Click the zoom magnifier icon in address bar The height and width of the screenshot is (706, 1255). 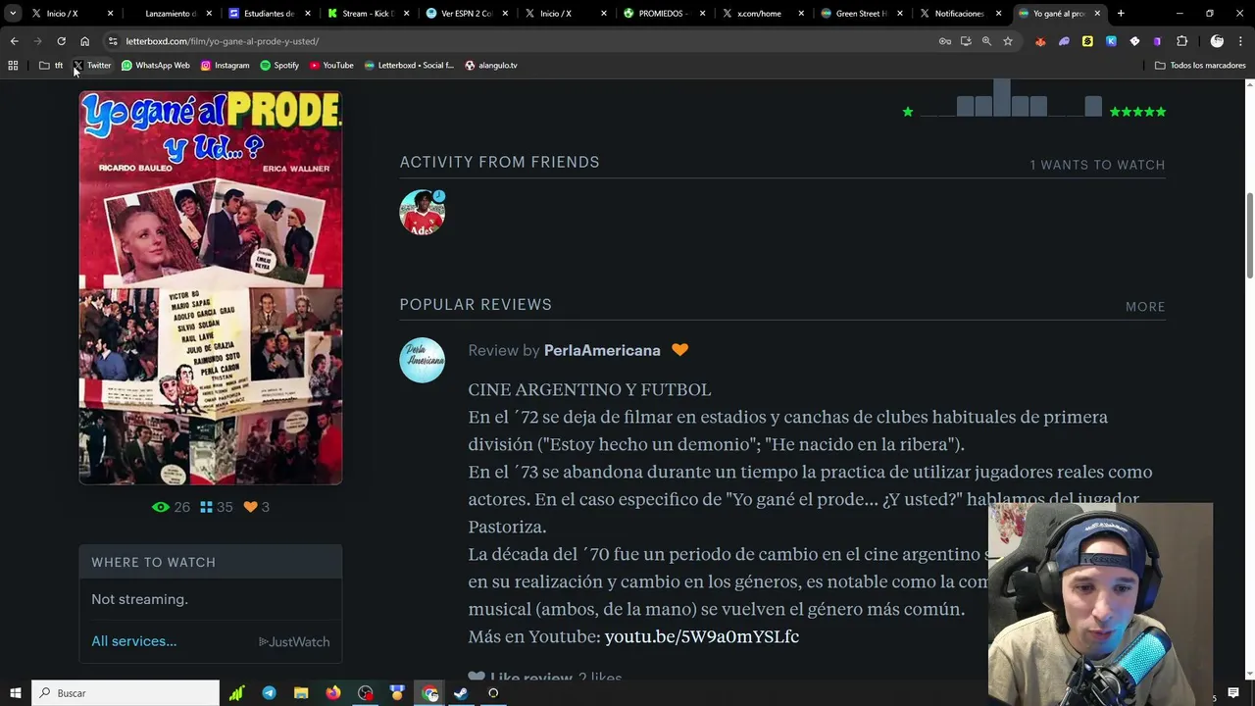pos(986,41)
